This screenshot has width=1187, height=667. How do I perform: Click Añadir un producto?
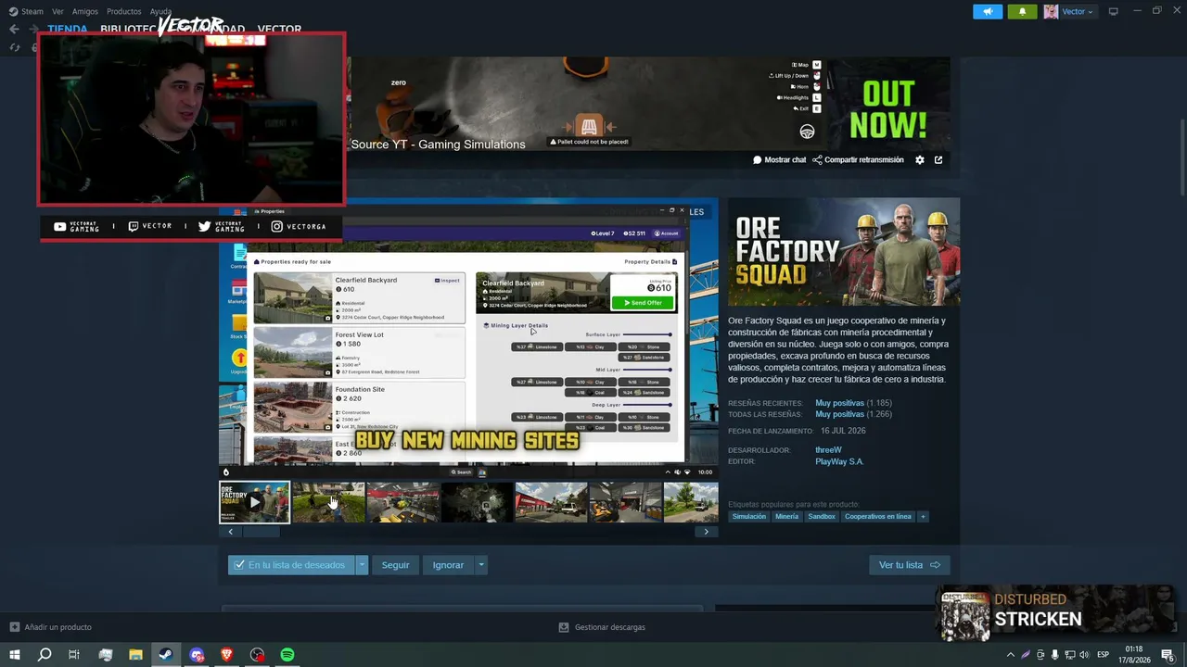[x=50, y=627]
